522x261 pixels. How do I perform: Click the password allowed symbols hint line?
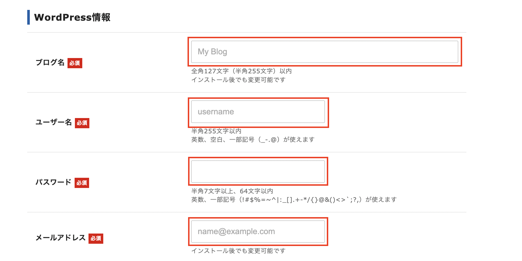coord(294,200)
